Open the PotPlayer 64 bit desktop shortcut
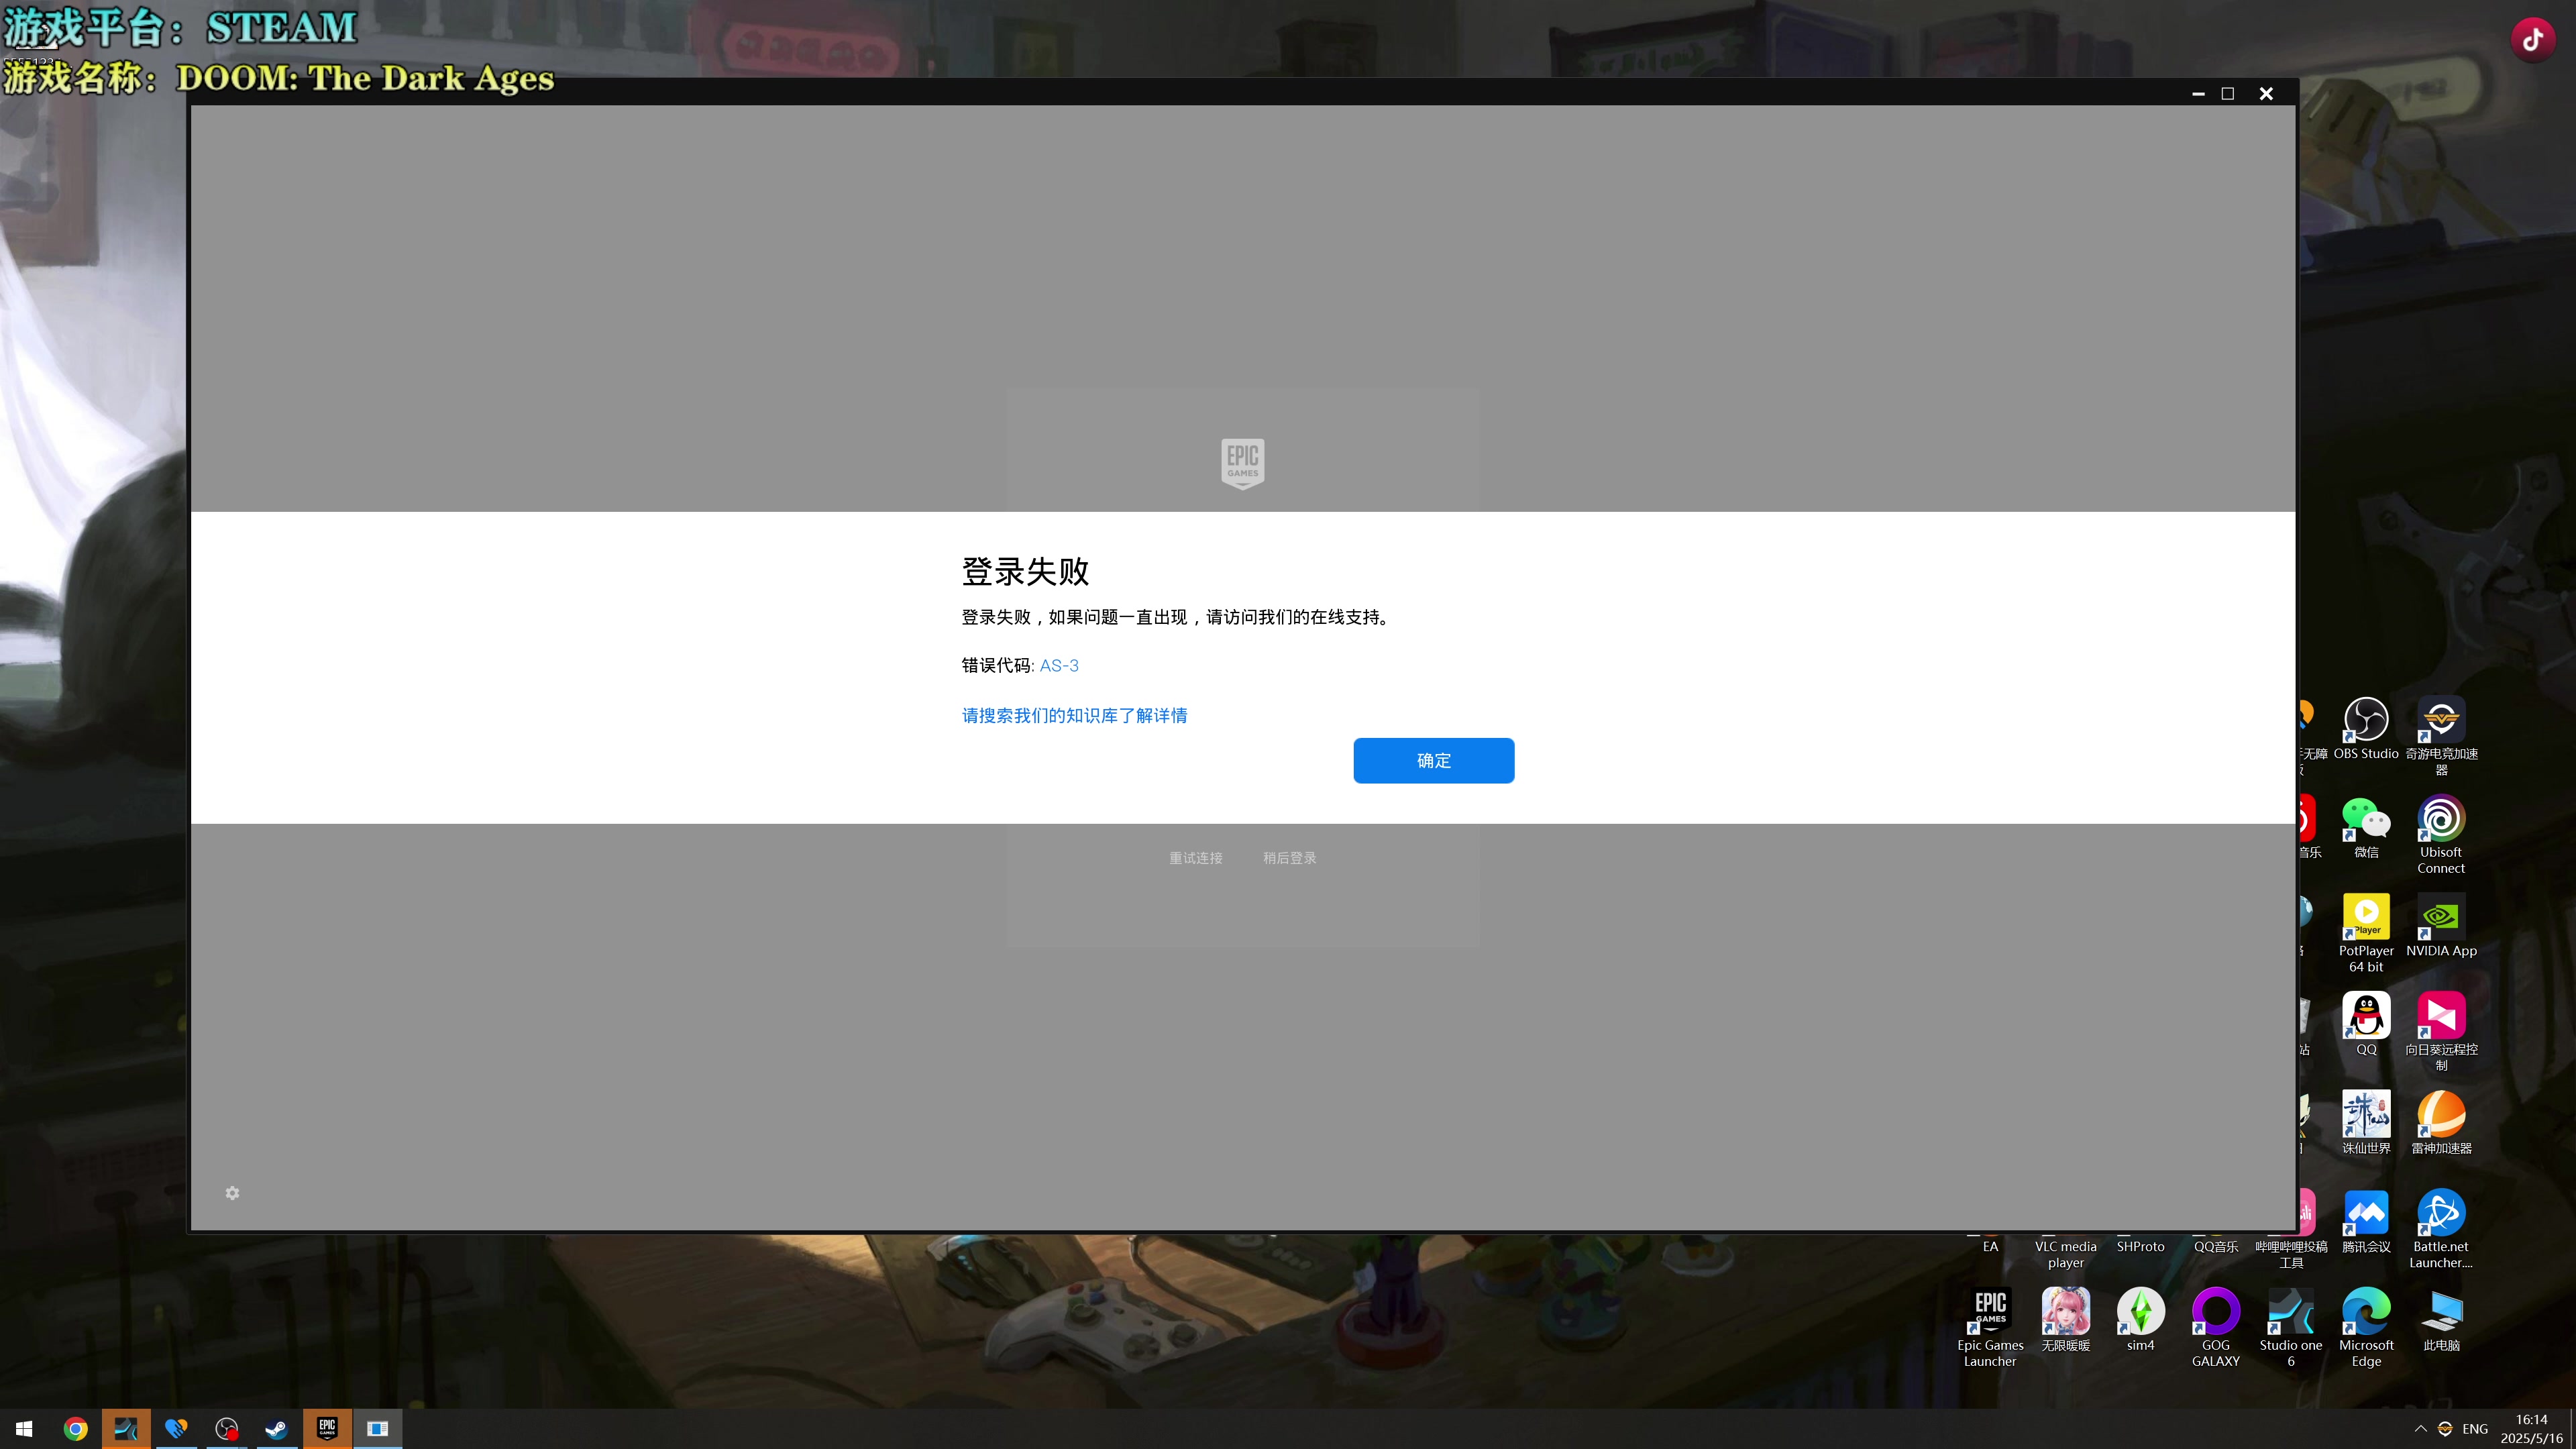 (x=2366, y=933)
